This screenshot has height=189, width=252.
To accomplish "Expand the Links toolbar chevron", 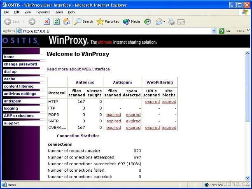I will click(x=248, y=31).
